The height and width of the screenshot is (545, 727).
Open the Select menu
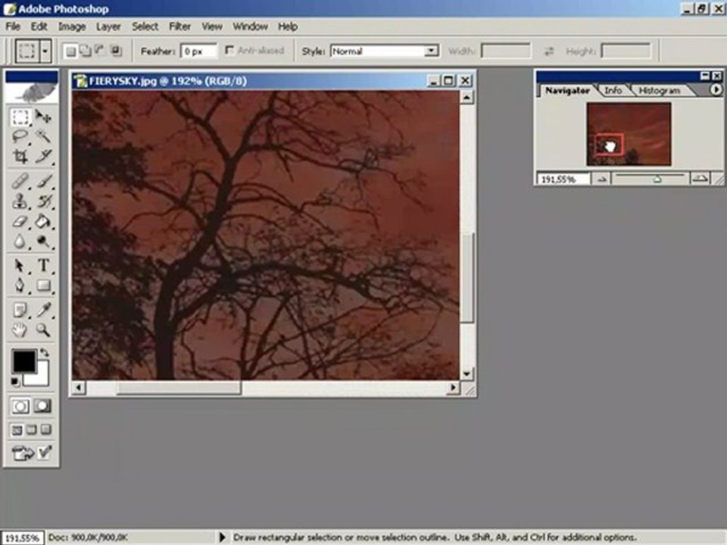(145, 26)
